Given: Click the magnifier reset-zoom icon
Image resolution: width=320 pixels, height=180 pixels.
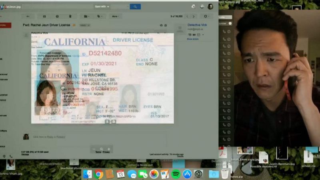Looking at the screenshot, I should click(x=102, y=149).
